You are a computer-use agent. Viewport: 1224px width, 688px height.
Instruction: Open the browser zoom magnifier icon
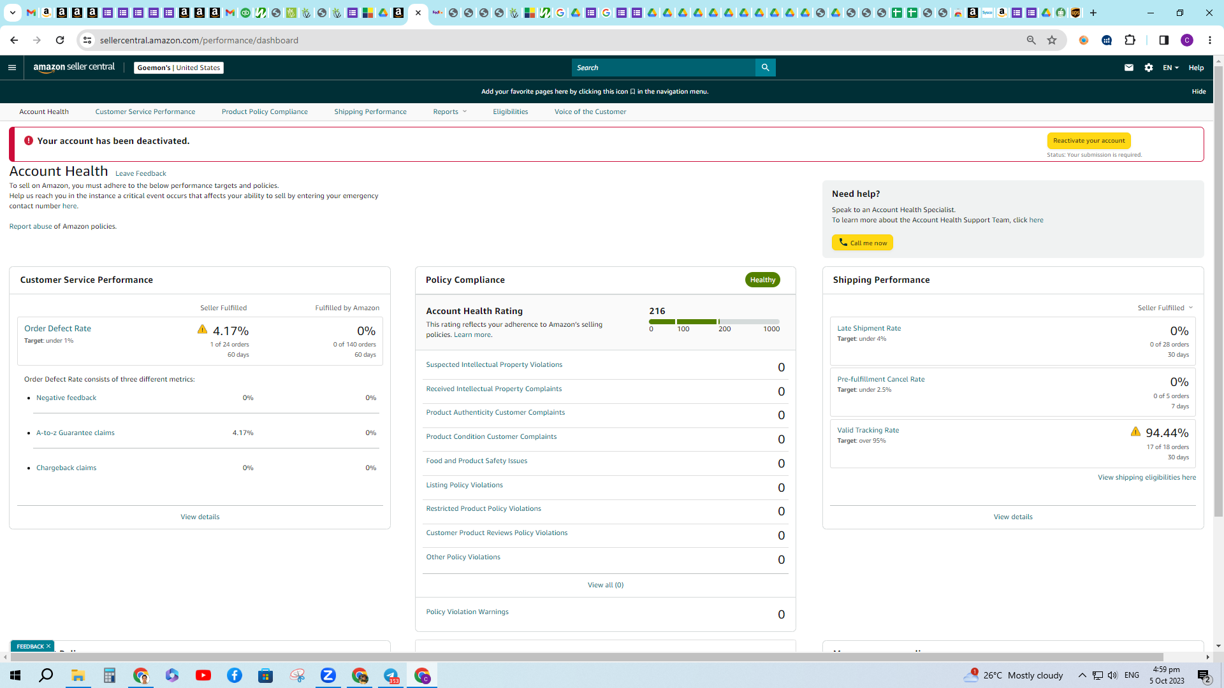pyautogui.click(x=1031, y=40)
